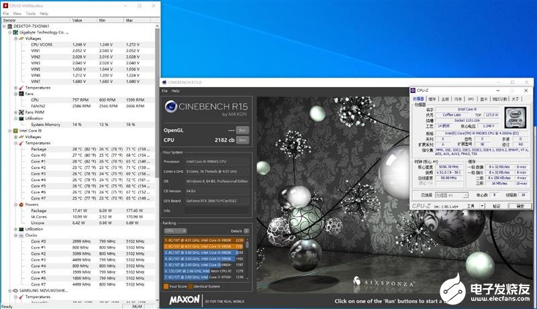This screenshot has width=537, height=309.
Task: Switch to the 缓存 tab in CPU-Z
Action: pyautogui.click(x=432, y=99)
